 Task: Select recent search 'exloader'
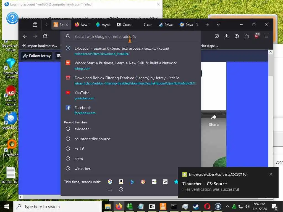click(x=131, y=129)
